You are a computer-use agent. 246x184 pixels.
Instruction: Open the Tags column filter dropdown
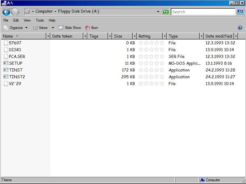[110, 36]
